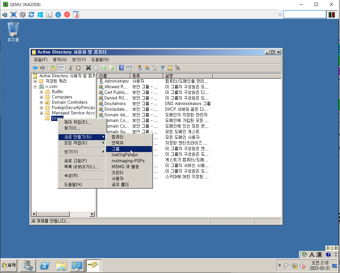Click the QEMU keyboard key icon

(x=49, y=15)
